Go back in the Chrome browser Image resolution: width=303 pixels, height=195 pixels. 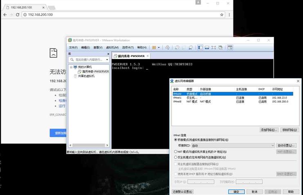[5, 15]
